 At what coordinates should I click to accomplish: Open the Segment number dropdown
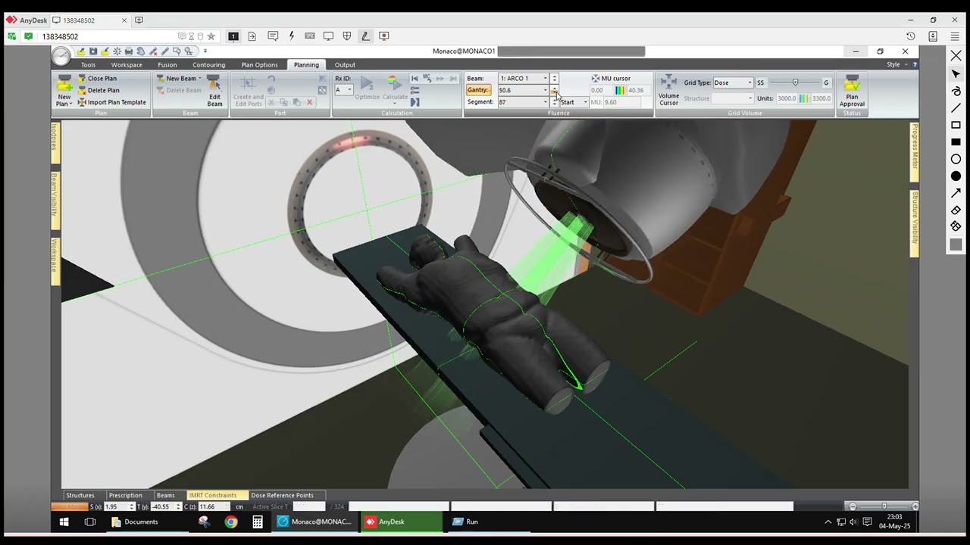point(545,102)
